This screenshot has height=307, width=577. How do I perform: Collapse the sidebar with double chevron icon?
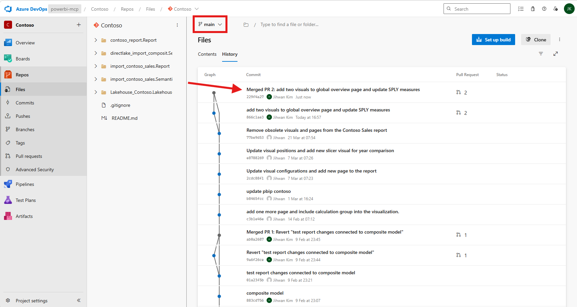pos(79,300)
